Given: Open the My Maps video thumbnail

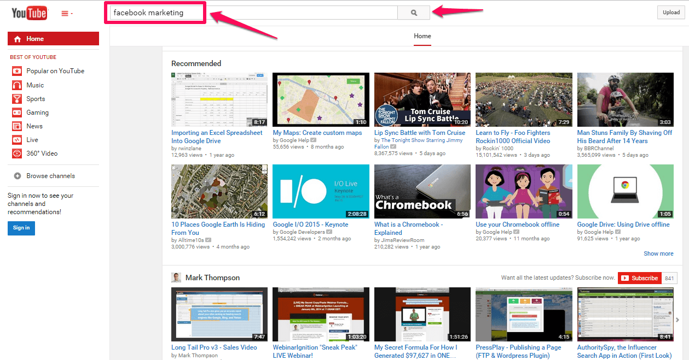Looking at the screenshot, I should [321, 100].
